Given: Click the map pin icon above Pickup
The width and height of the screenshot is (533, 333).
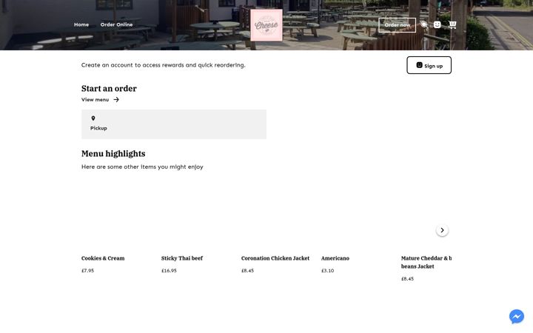Looking at the screenshot, I should (93, 118).
